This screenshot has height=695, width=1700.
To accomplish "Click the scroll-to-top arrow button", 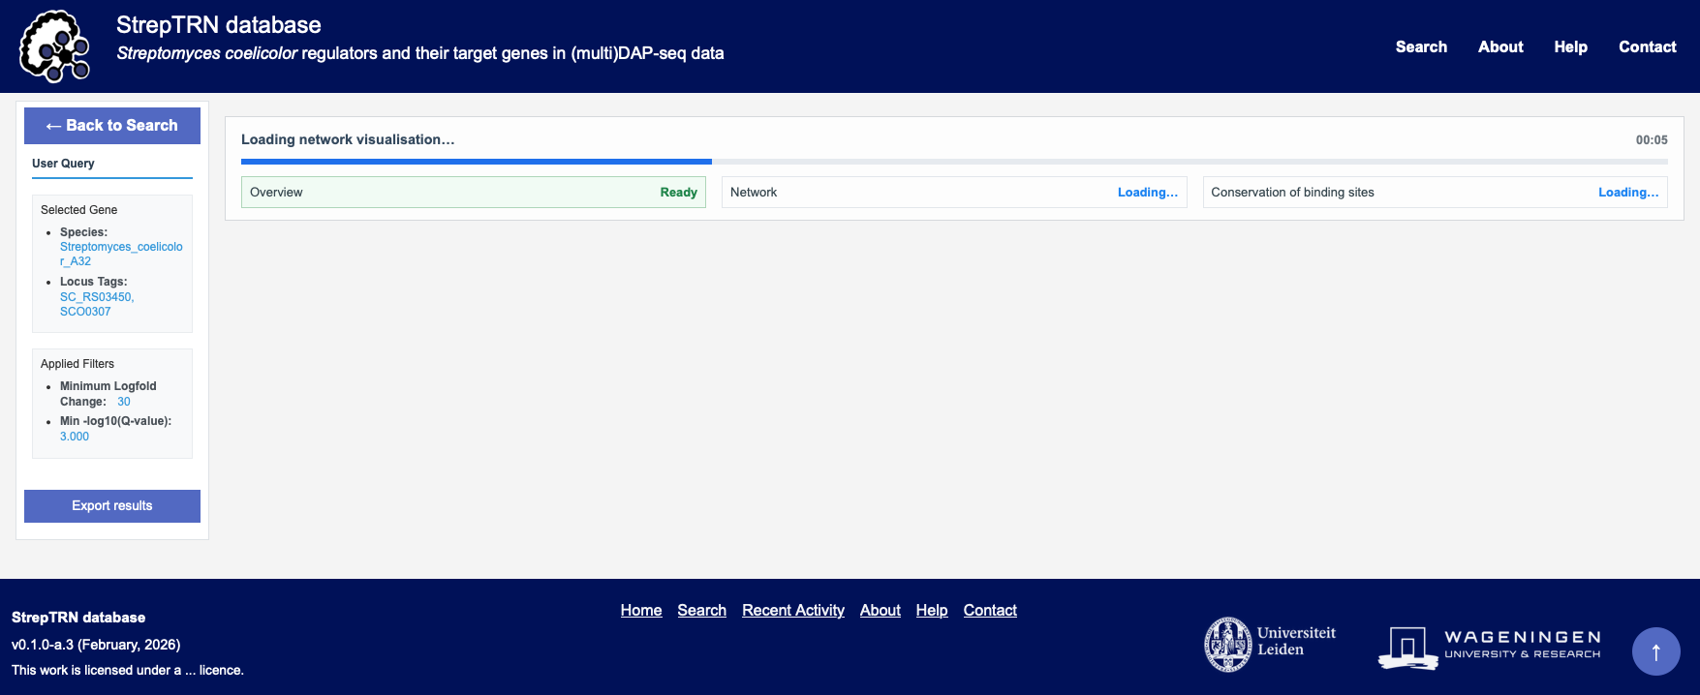I will 1655,651.
